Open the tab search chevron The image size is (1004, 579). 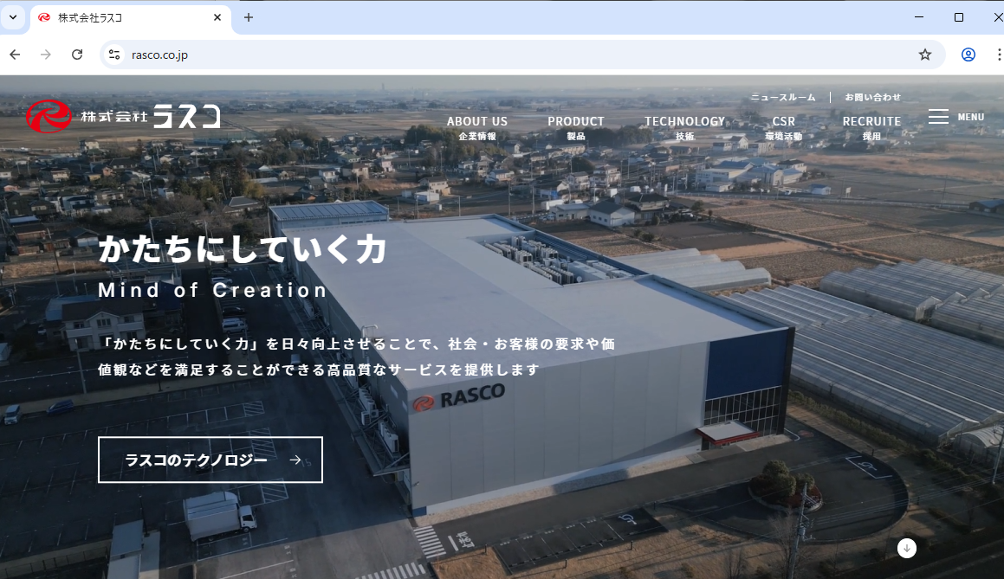(x=12, y=16)
